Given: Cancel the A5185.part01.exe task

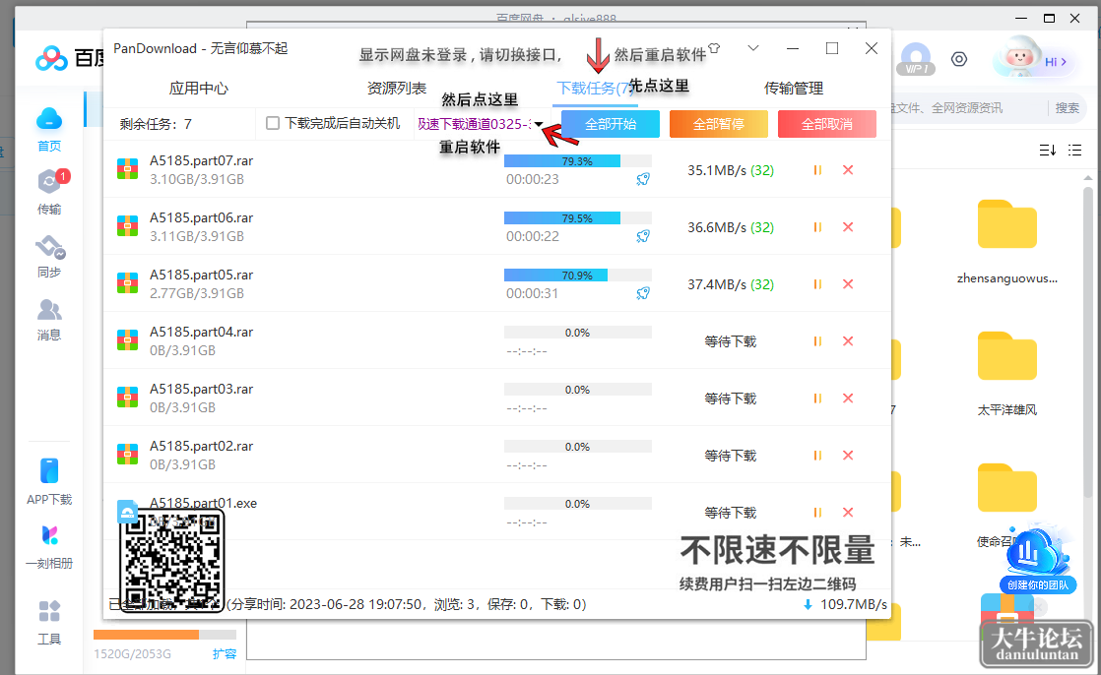Looking at the screenshot, I should pos(848,513).
